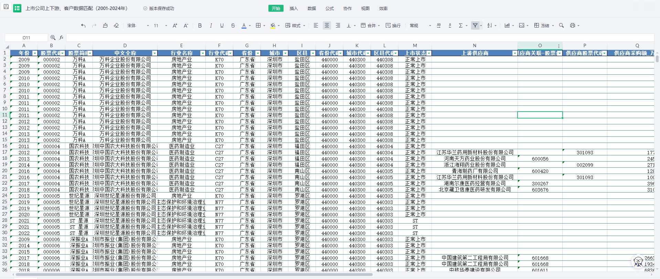Click the clear format eraser icon
Image resolution: width=660 pixels, height=279 pixels.
[x=116, y=25]
